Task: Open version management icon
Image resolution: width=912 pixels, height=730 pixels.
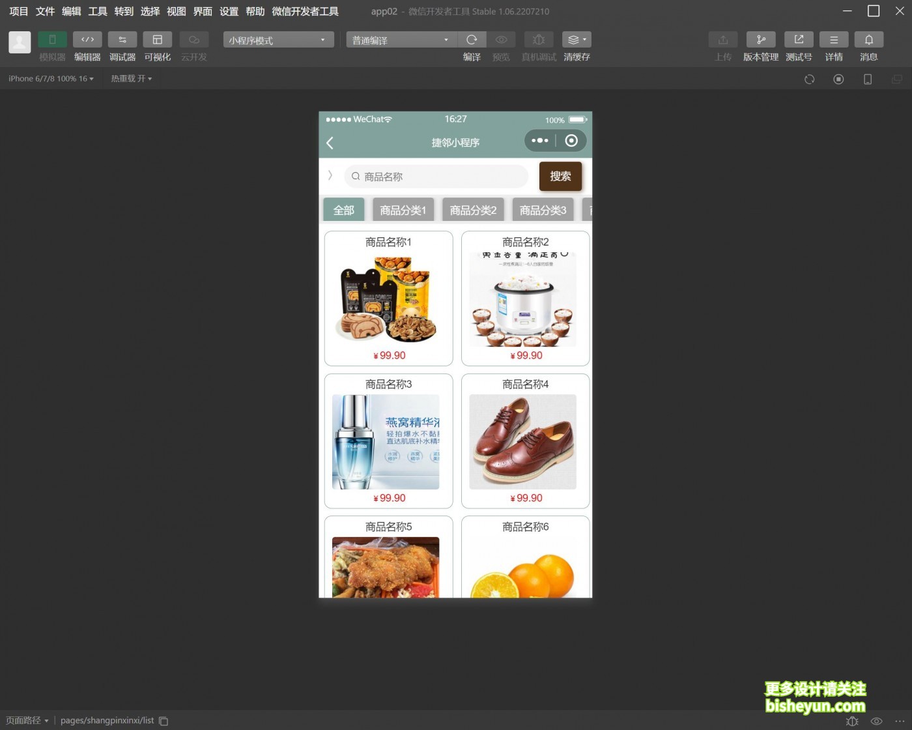Action: pos(761,40)
